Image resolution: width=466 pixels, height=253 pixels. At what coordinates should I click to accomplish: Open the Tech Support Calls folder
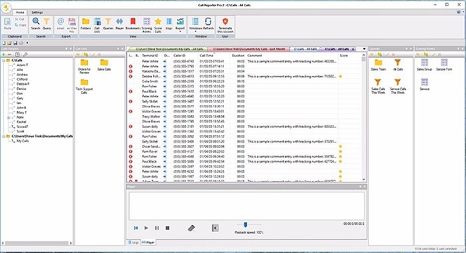click(85, 87)
